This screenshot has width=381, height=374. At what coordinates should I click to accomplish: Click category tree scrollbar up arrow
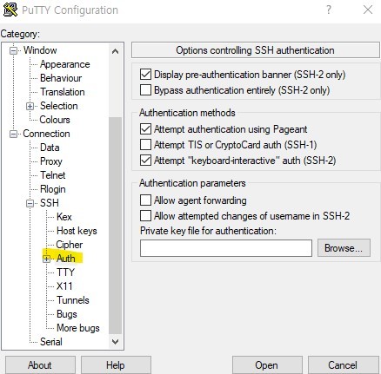point(115,51)
